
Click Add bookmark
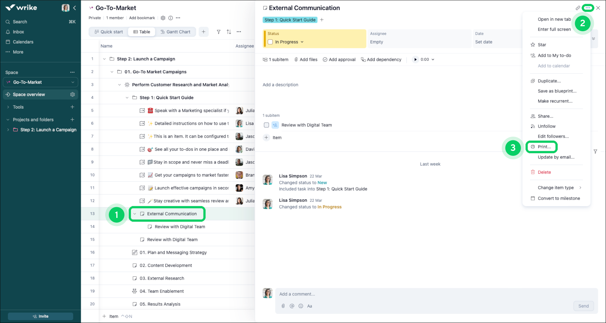[x=142, y=18]
